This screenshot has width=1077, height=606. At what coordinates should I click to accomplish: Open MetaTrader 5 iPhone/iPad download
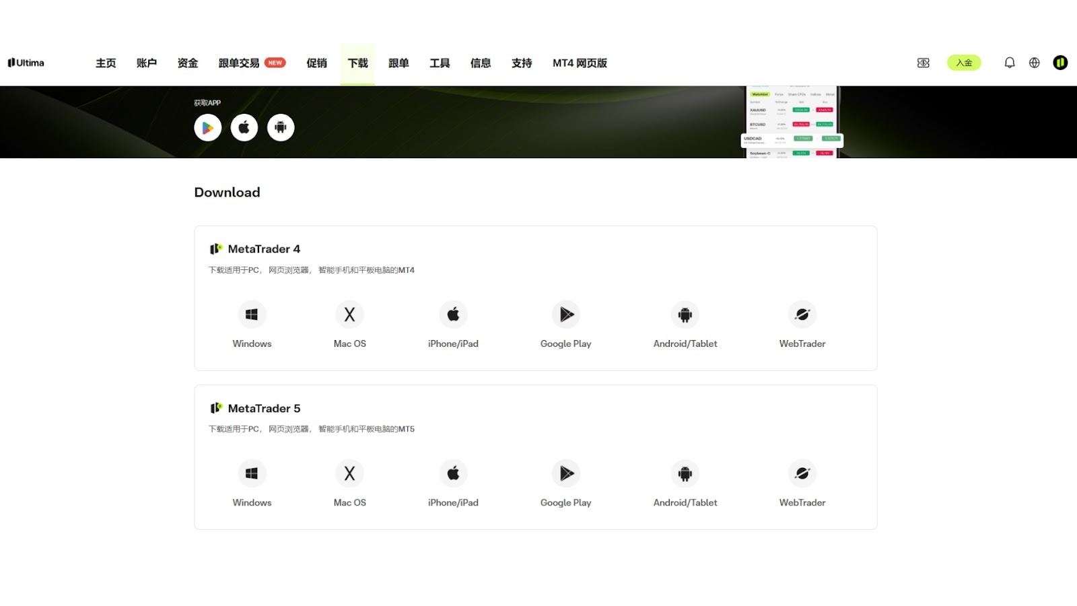pyautogui.click(x=453, y=473)
